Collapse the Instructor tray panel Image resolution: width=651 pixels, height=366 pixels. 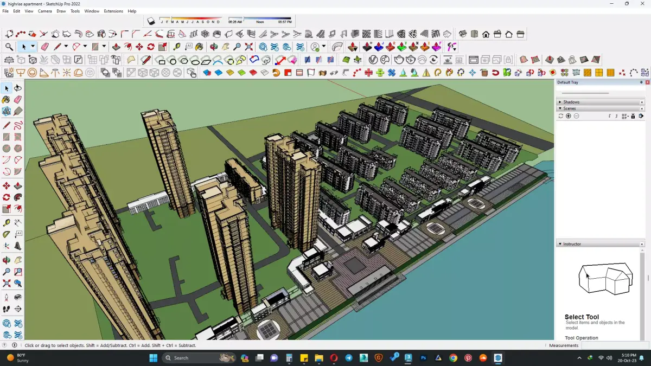coord(559,244)
